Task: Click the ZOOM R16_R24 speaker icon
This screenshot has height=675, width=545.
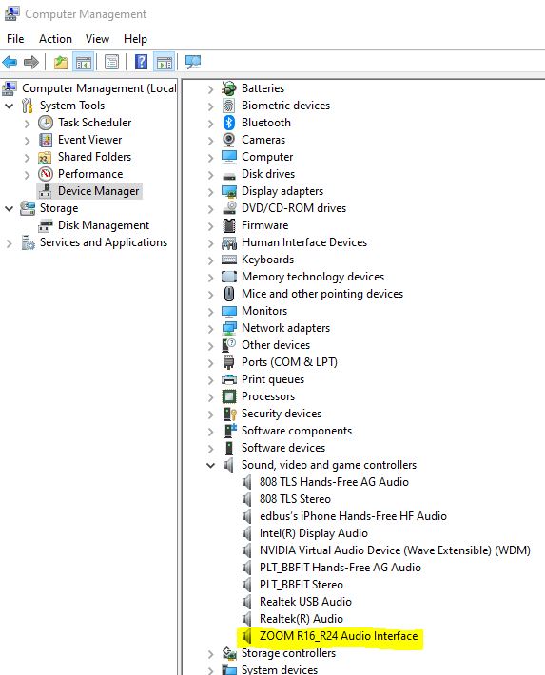Action: pos(246,636)
